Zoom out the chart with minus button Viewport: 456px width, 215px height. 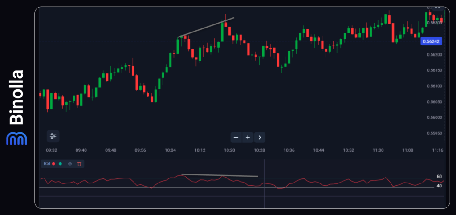(236, 138)
